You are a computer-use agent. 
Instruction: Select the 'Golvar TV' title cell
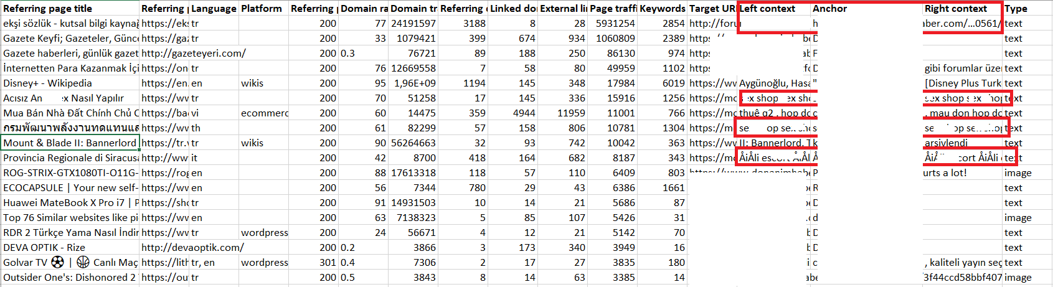pos(70,262)
